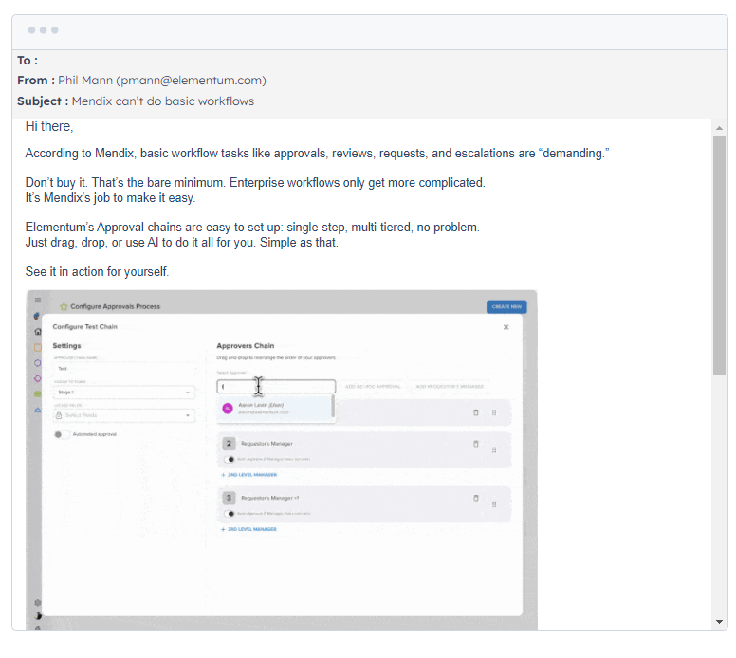Click the 'Approvers Chain' heading
This screenshot has height=658, width=736.
[246, 345]
